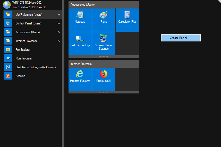Select Run Program in sidebar
The height and width of the screenshot is (147, 221).
(x=23, y=58)
